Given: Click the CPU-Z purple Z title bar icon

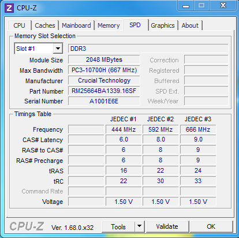Looking at the screenshot, I should tap(9, 8).
